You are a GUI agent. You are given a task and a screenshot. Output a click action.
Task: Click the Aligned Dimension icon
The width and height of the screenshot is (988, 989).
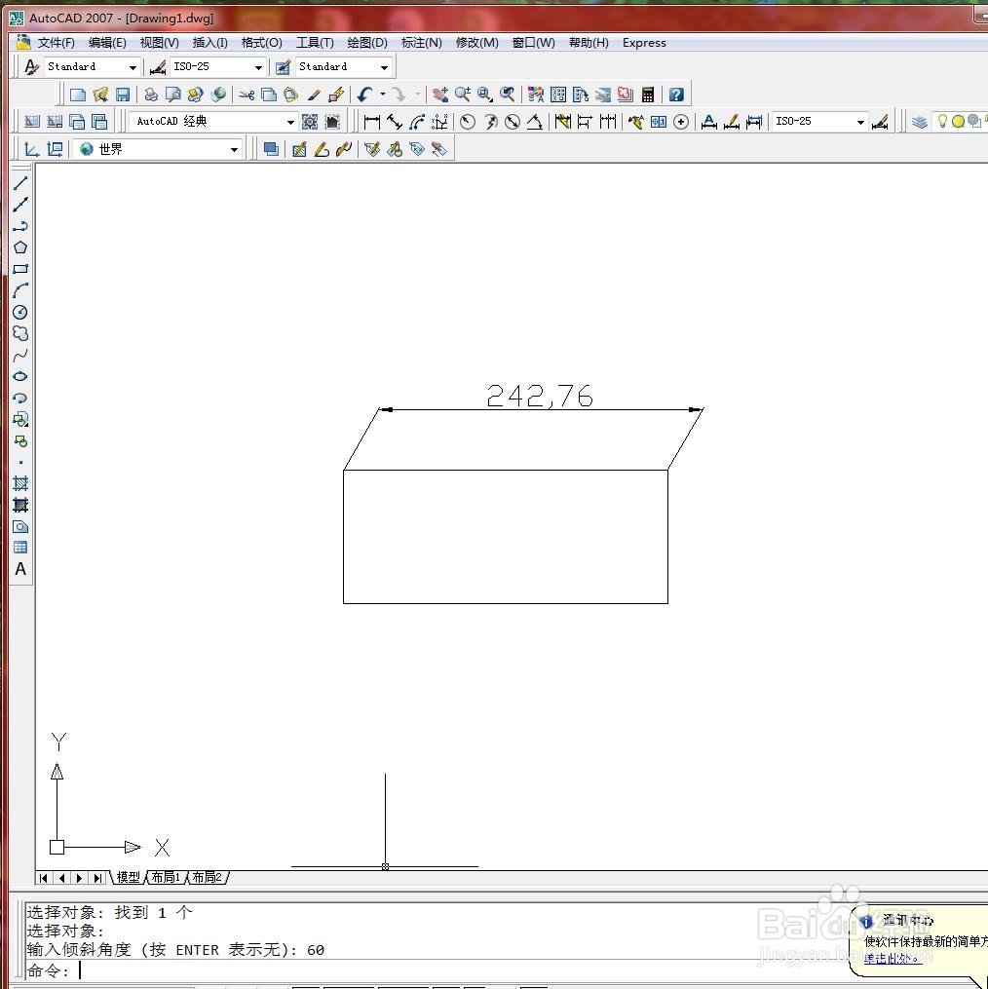[x=395, y=122]
